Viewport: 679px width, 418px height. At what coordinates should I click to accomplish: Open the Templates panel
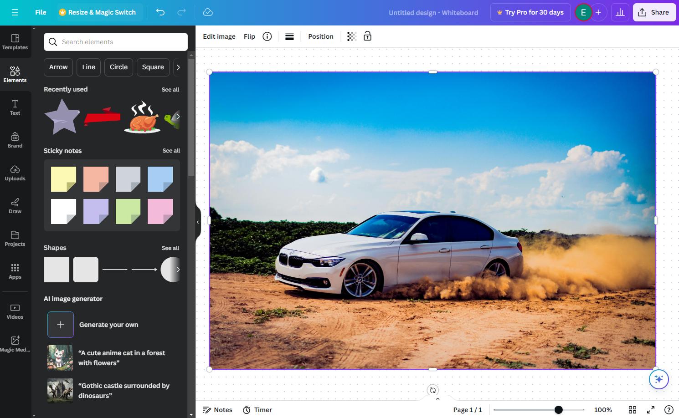pyautogui.click(x=15, y=42)
